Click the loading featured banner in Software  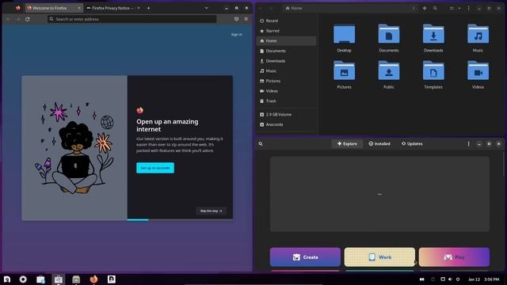tap(379, 194)
